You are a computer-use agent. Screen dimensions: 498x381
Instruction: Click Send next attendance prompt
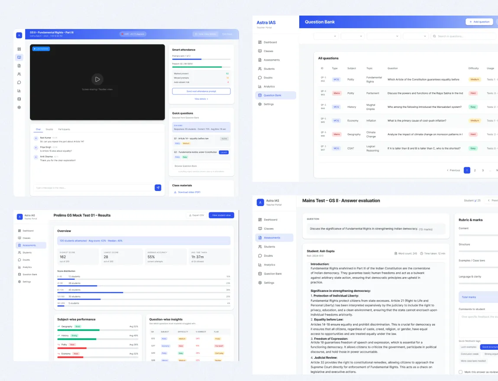pos(201,91)
